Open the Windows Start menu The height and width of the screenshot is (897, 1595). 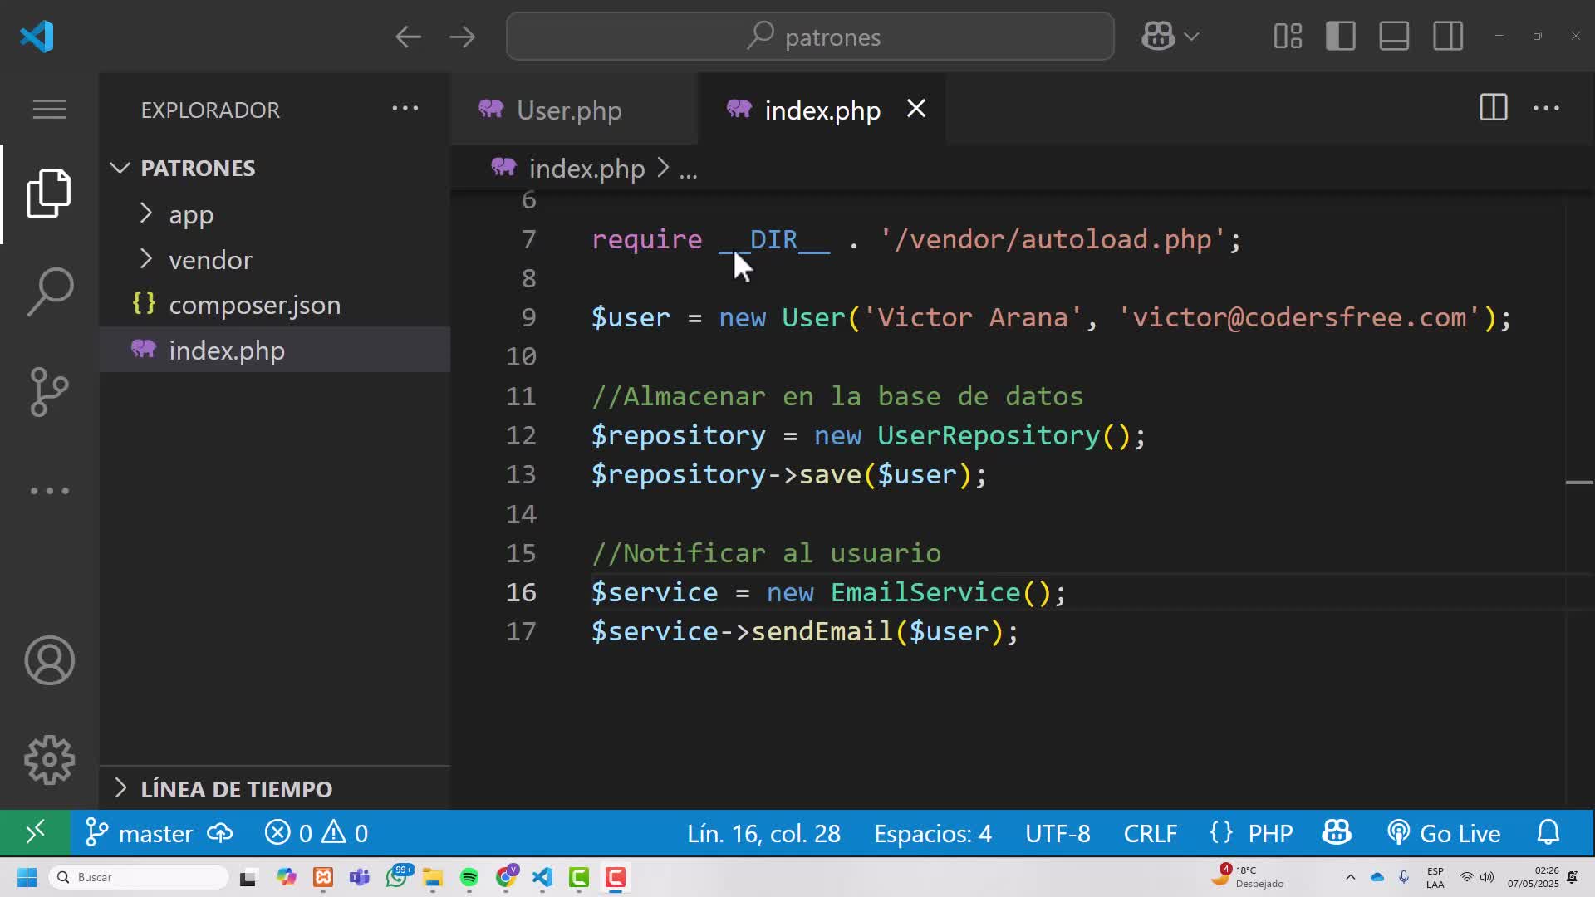point(27,877)
